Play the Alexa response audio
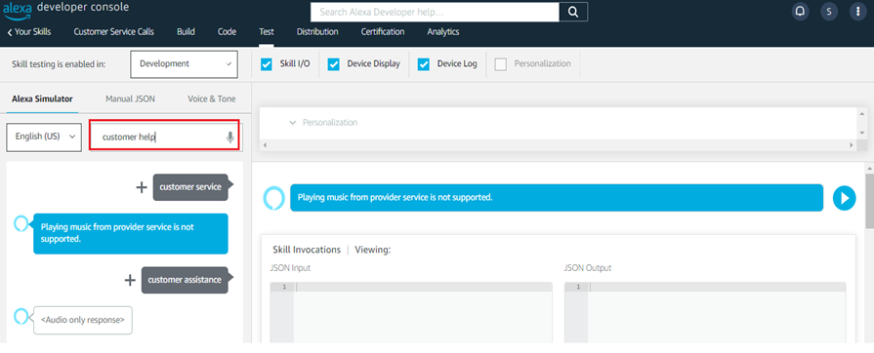This screenshot has width=874, height=353. click(x=845, y=198)
